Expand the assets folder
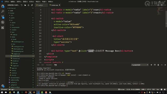 pos(13,23)
